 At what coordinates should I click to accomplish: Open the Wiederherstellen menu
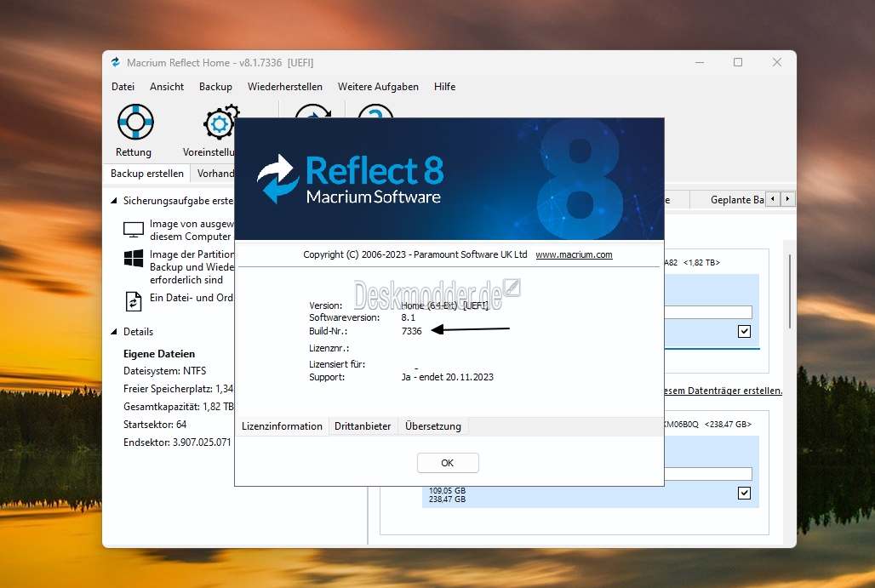(x=284, y=87)
